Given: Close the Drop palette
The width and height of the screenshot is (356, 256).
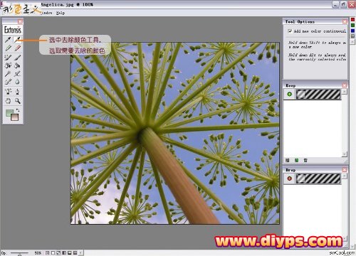Looking at the screenshot, I should point(345,170).
